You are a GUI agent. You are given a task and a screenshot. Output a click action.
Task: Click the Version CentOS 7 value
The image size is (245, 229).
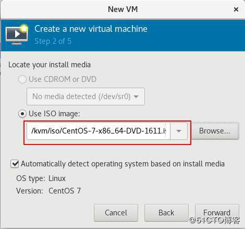pyautogui.click(x=65, y=191)
